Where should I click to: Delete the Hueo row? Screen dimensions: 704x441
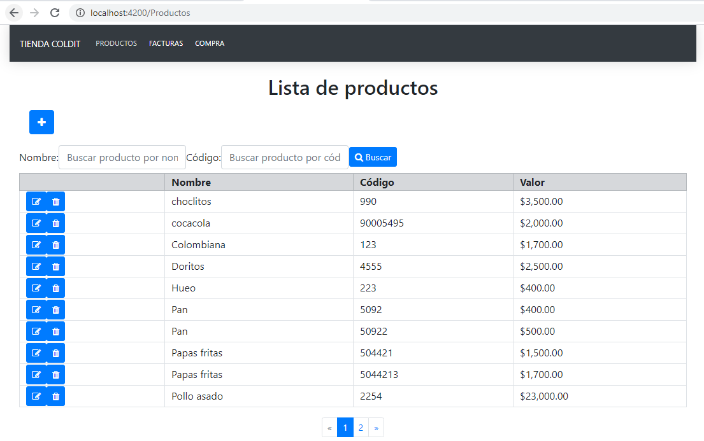pos(55,288)
